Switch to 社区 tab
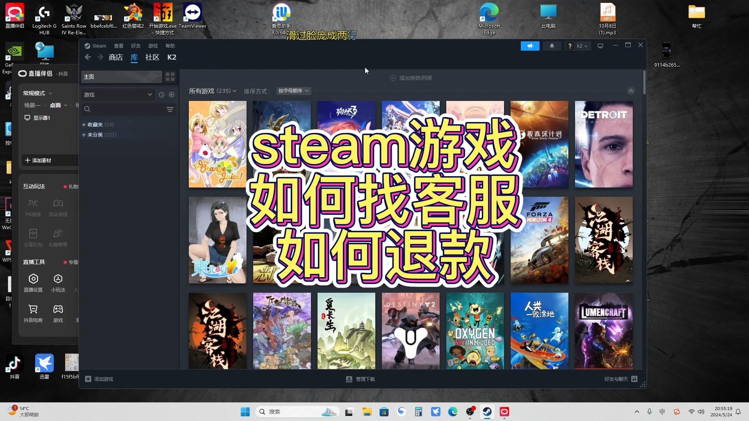 [152, 57]
